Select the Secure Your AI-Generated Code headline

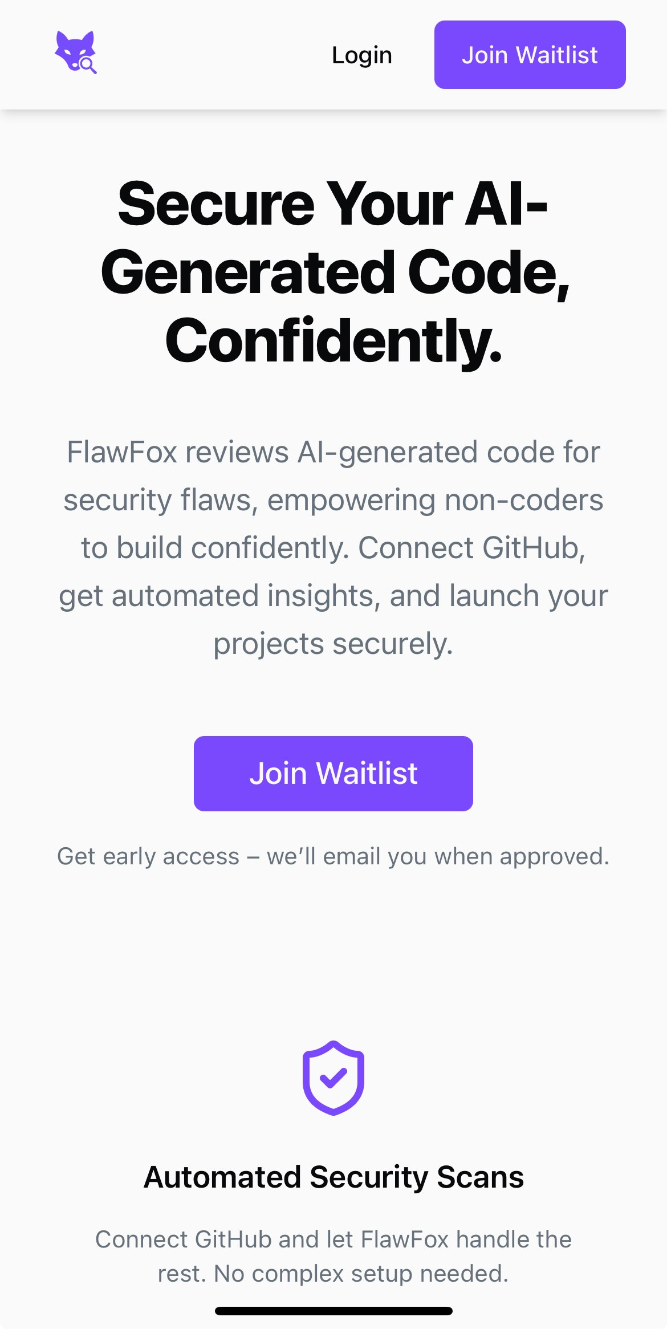click(333, 271)
